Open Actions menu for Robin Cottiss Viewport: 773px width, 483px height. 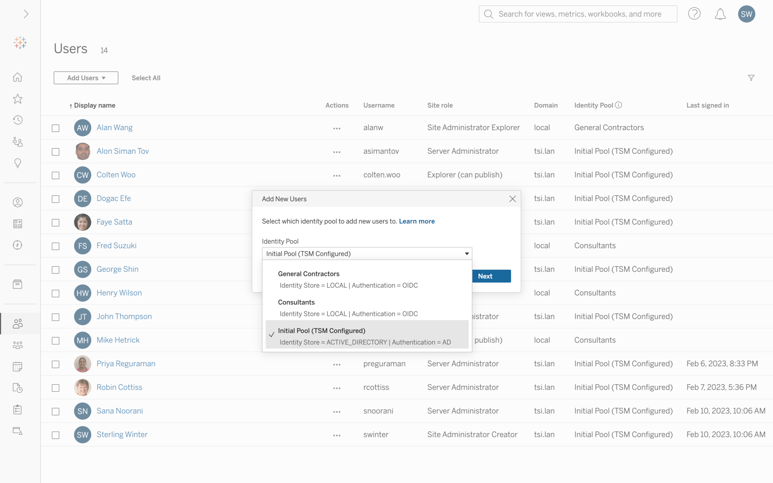pos(337,387)
